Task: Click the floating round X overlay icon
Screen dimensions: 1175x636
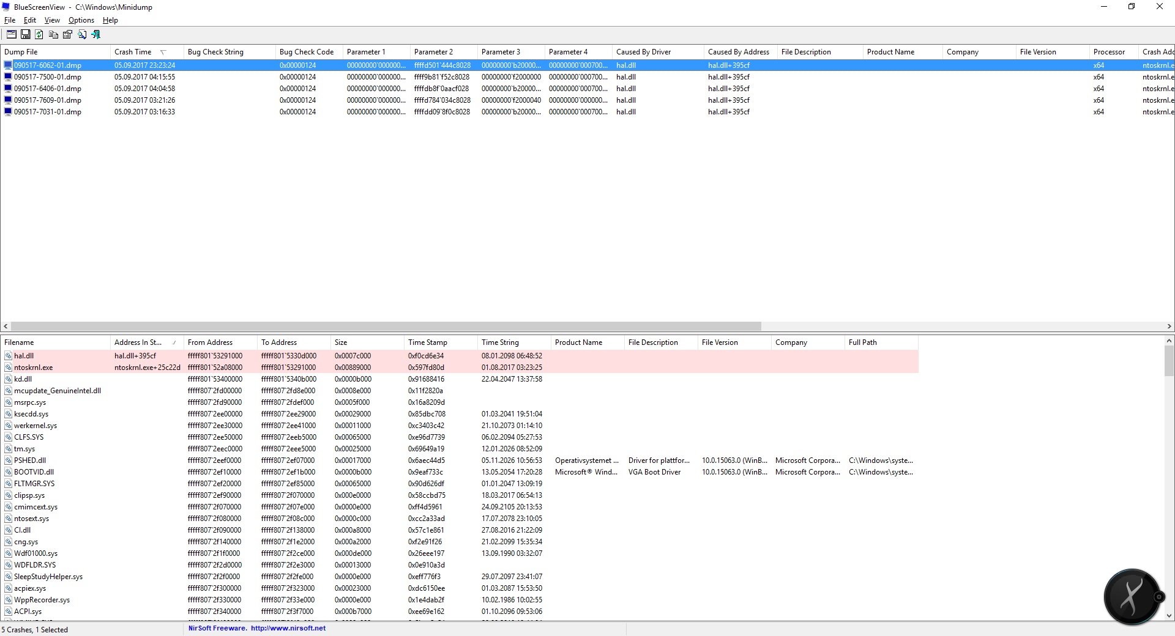Action: pyautogui.click(x=1132, y=596)
